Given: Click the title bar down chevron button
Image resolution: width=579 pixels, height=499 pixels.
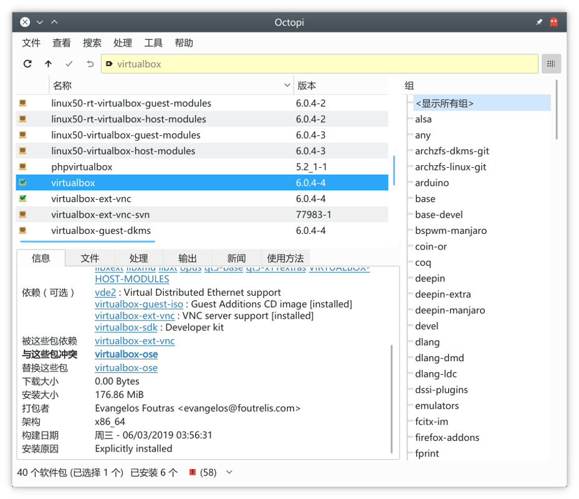Looking at the screenshot, I should pos(40,22).
